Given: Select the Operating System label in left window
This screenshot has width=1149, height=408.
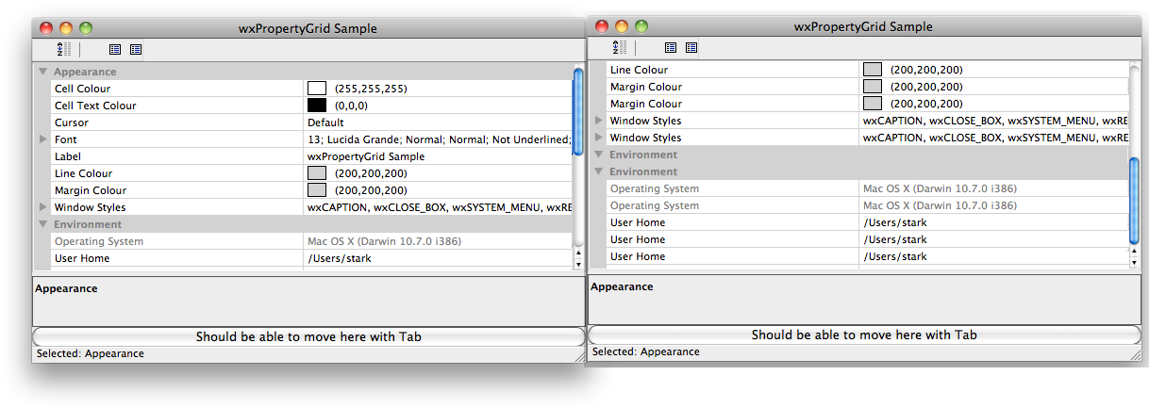Looking at the screenshot, I should click(98, 241).
